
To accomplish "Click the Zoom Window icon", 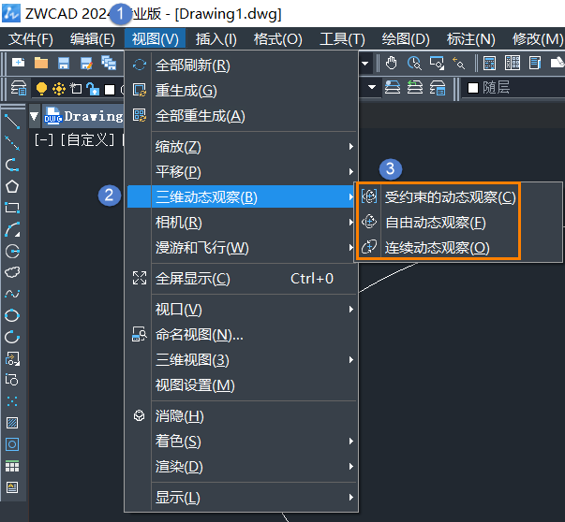I will pos(437,63).
